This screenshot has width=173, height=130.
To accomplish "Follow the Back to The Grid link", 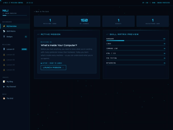I will [x=41, y=12].
